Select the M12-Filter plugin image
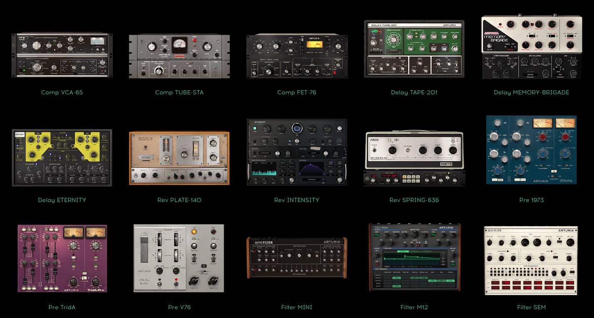 tap(414, 257)
